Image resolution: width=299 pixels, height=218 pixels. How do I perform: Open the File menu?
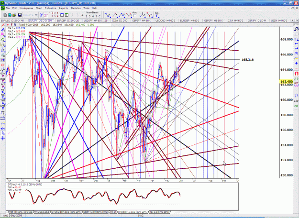coord(8,8)
